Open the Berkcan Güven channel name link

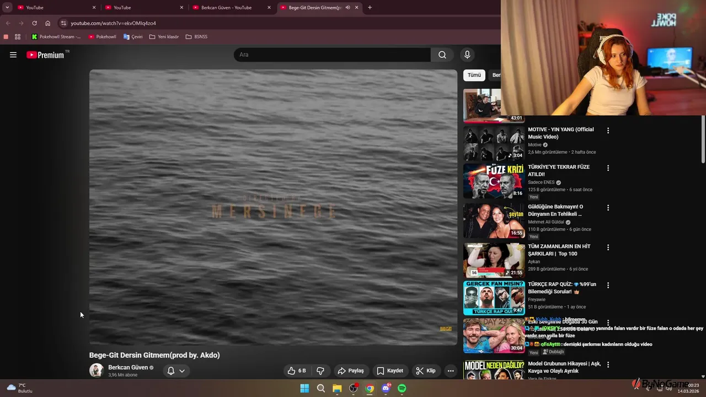pos(128,367)
